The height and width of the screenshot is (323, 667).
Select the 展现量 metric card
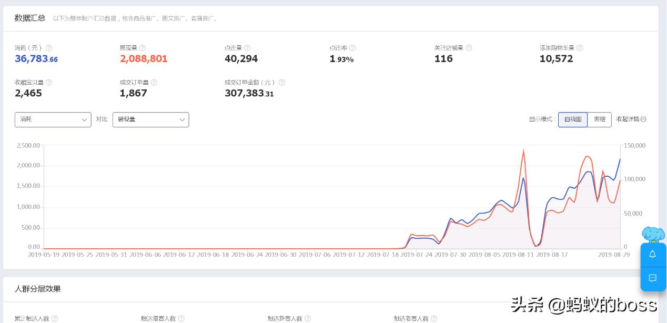click(x=144, y=54)
